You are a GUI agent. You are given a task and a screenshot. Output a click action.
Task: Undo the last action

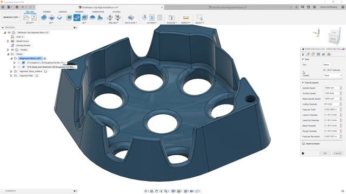23,7
